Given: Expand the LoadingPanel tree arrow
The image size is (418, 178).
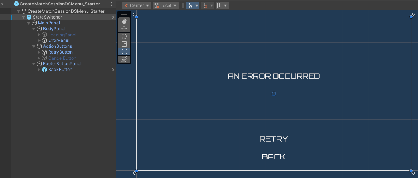Looking at the screenshot, I should [39, 35].
